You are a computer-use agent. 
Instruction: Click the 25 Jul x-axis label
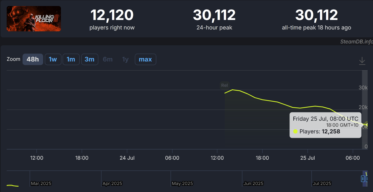click(x=308, y=158)
